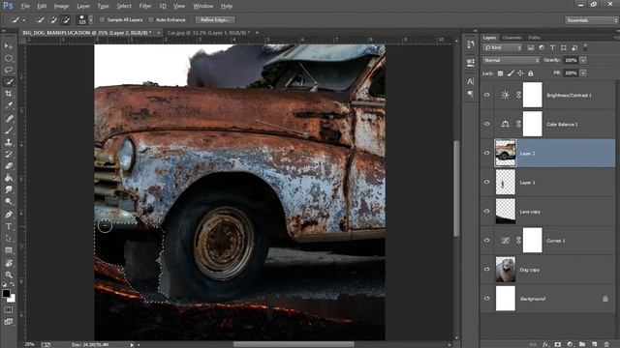Image resolution: width=620 pixels, height=348 pixels.
Task: Choose New Selection mode in options bar
Action: pos(40,19)
